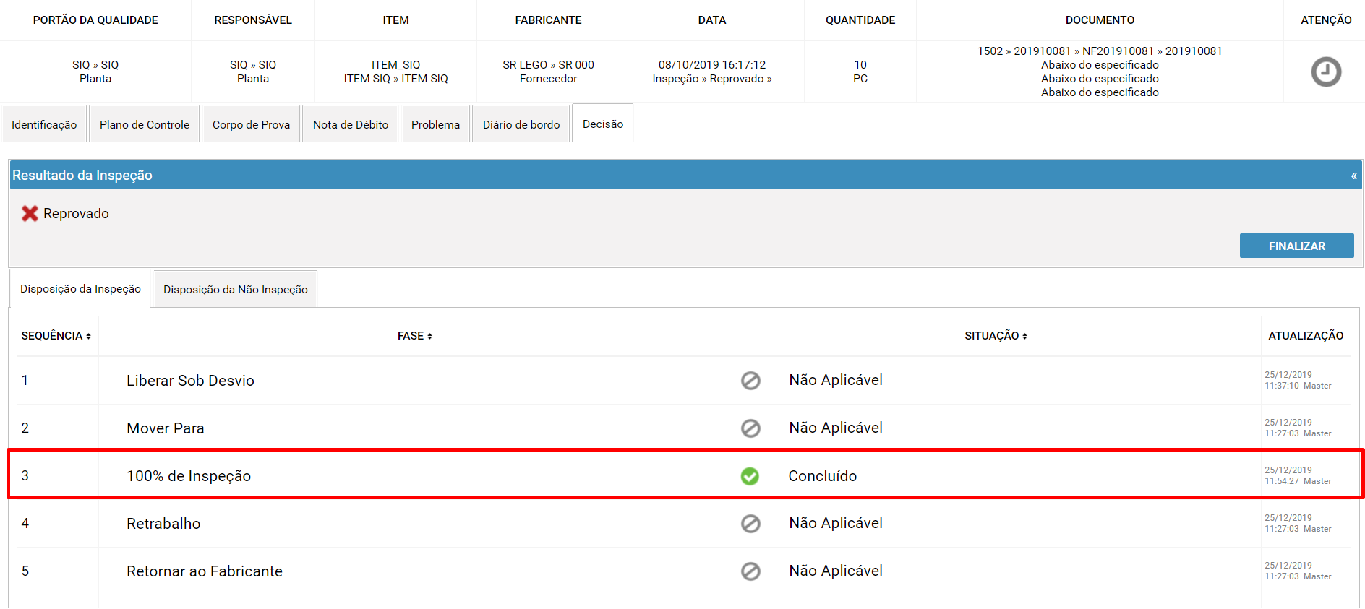Click Não Aplicável in Retrabalho row
This screenshot has width=1365, height=609.
836,523
